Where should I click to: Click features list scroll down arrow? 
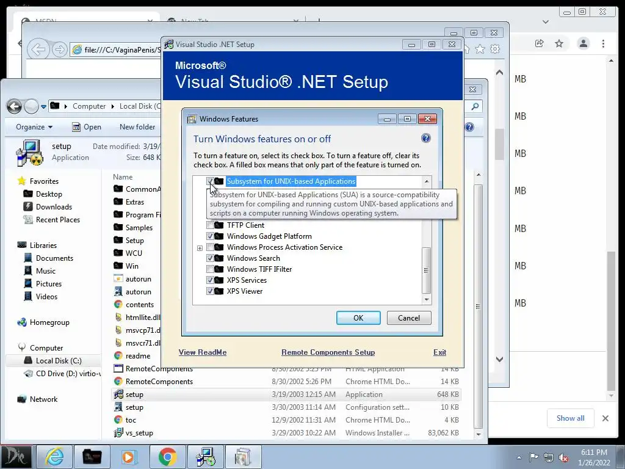coord(427,299)
